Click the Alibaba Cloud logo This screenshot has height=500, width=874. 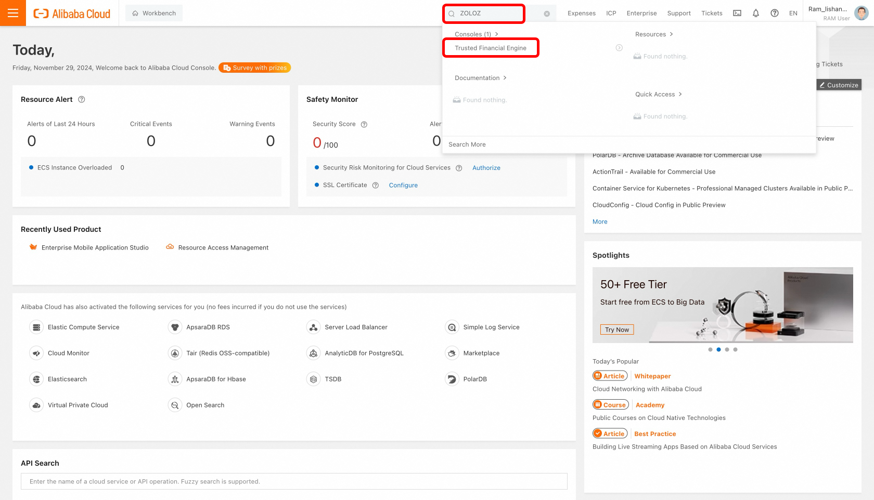(x=72, y=14)
